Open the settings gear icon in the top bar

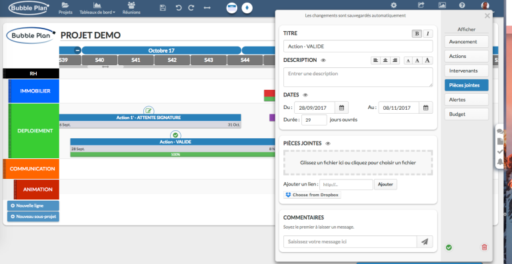coord(394,5)
